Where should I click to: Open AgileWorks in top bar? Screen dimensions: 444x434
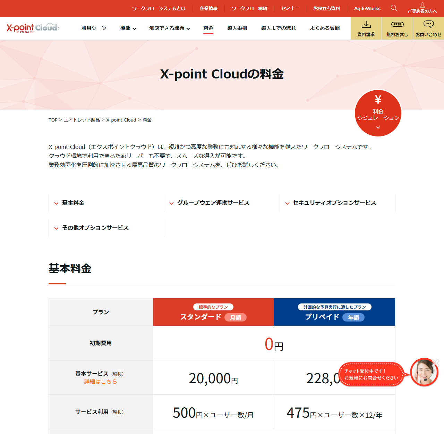tap(367, 8)
